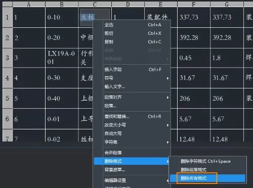This screenshot has width=253, height=188.
Task: Click the 206 cell in column F
Action: tap(194, 98)
